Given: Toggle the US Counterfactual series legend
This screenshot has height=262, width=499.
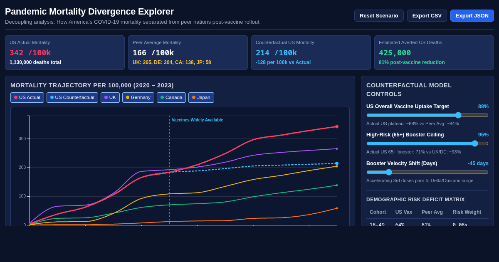Looking at the screenshot, I should pos(72,97).
